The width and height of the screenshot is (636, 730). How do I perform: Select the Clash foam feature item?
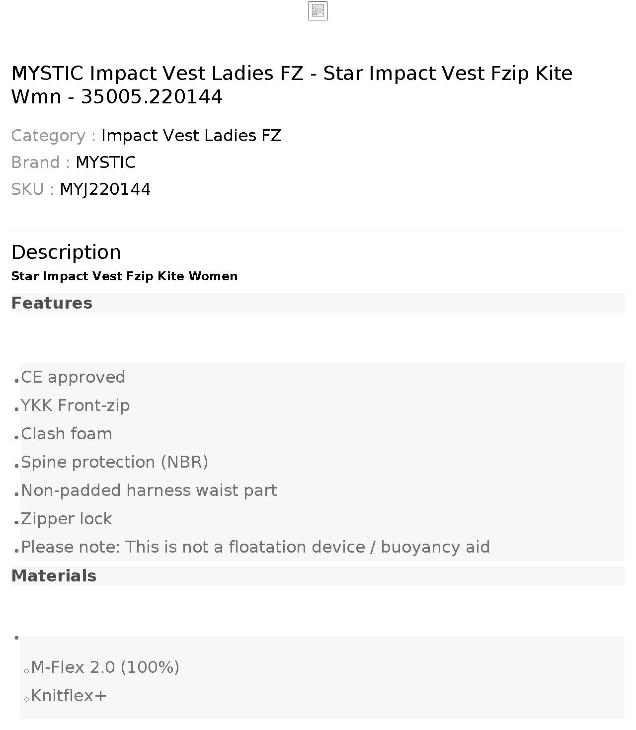(x=67, y=434)
